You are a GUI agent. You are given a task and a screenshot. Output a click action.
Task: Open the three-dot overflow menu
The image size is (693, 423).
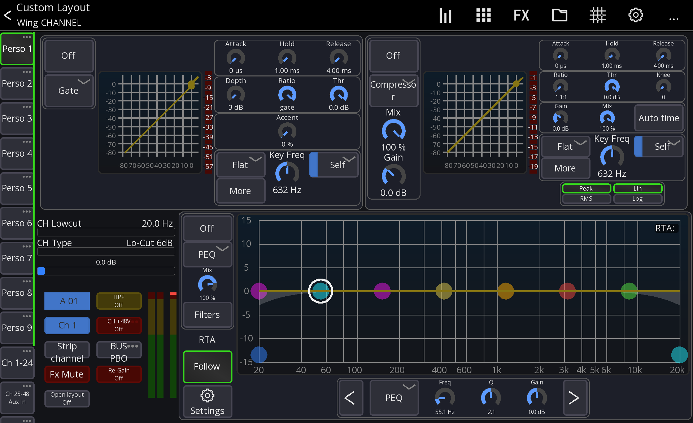tap(674, 19)
